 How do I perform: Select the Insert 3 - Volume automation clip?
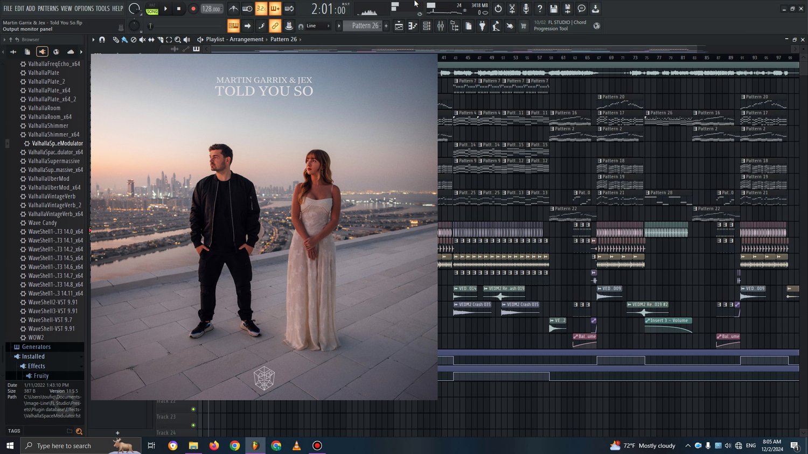668,325
